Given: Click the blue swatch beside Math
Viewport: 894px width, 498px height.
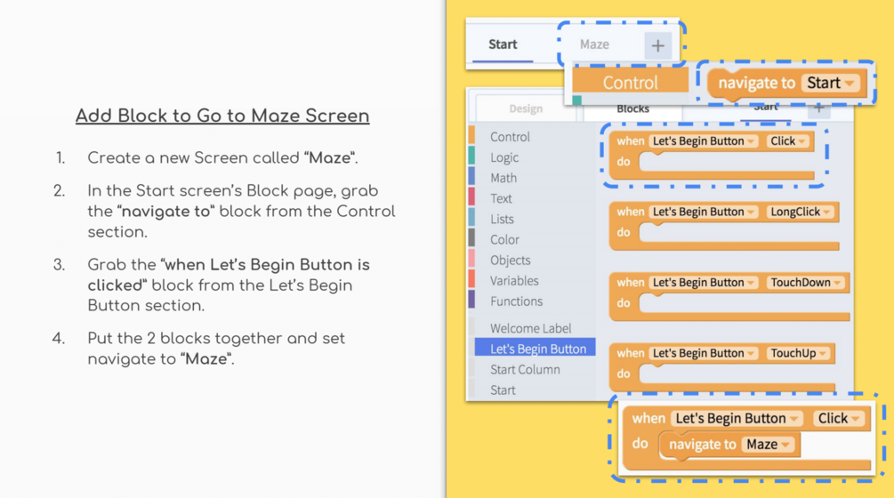Looking at the screenshot, I should 471,176.
